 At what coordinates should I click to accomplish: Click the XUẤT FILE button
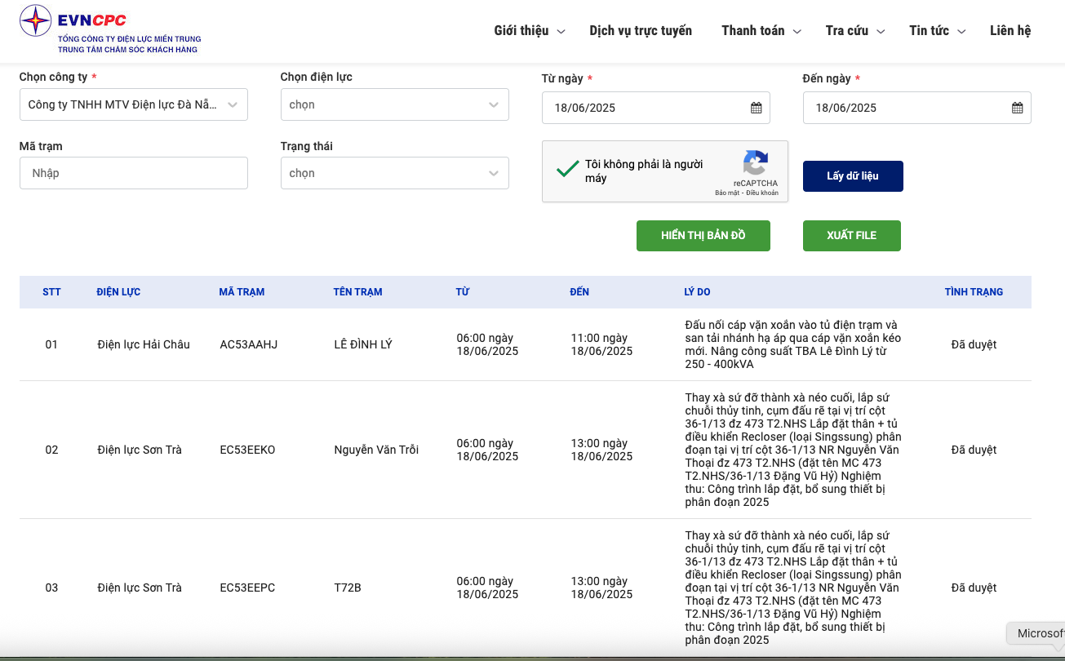851,235
